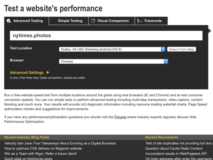Screen dimensions: 213x160
Task: Open the Inconsistent results in WebPagetest API discussion
Action: pyautogui.click(x=176, y=154)
